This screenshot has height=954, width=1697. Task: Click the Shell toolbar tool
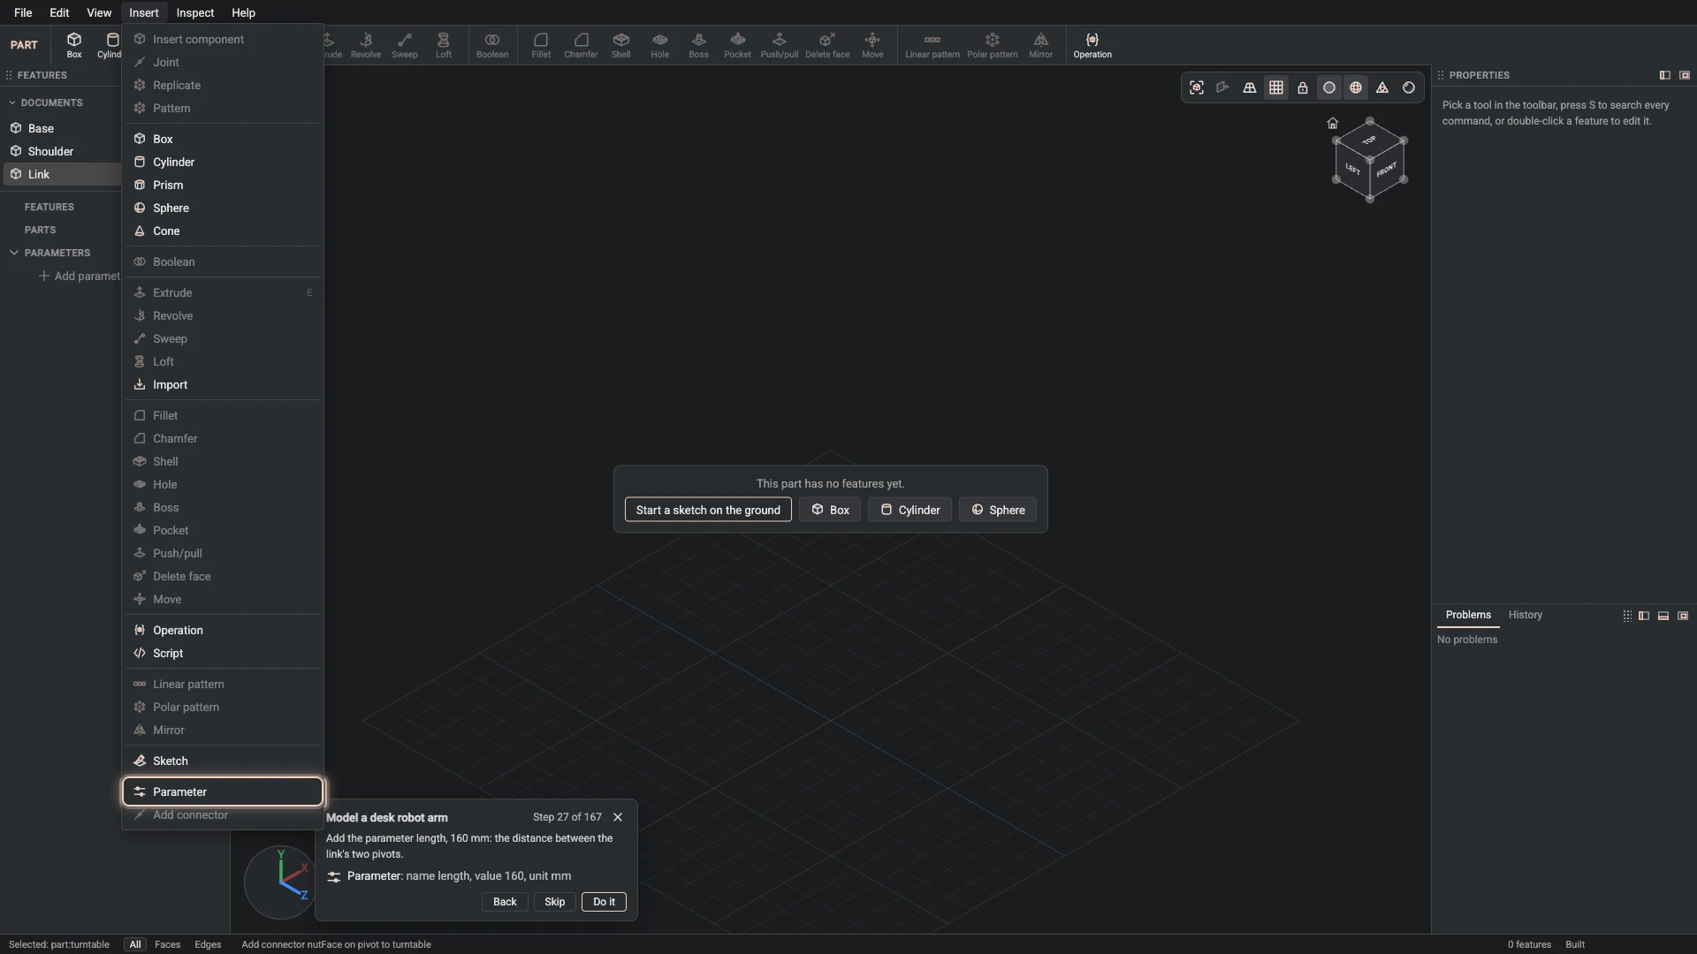pos(621,45)
